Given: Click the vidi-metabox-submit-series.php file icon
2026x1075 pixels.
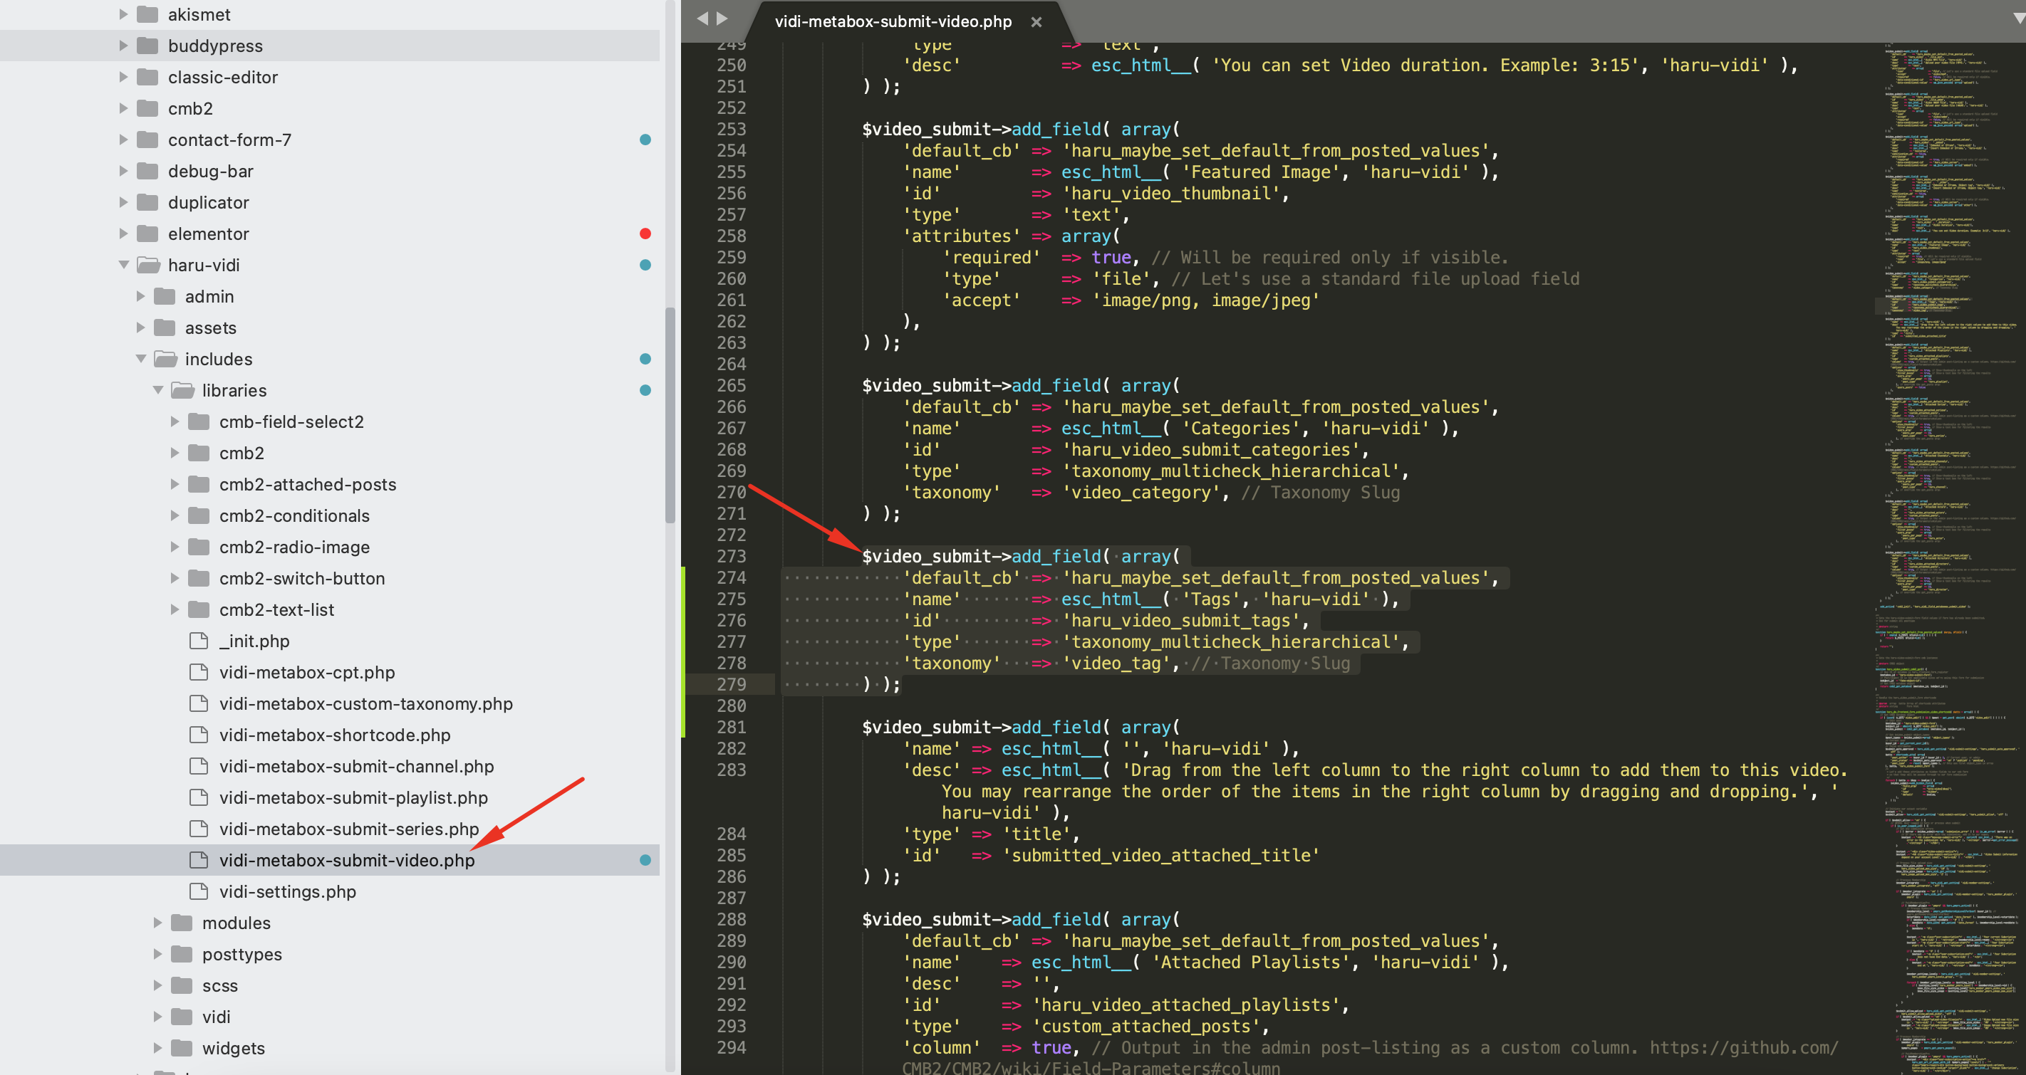Looking at the screenshot, I should (x=199, y=829).
